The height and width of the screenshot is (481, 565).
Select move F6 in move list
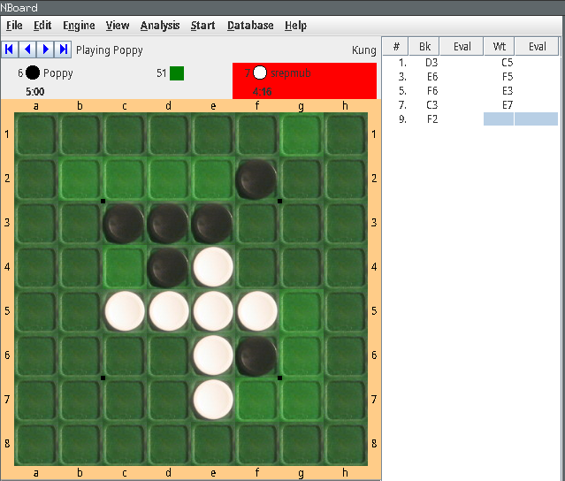pos(432,91)
